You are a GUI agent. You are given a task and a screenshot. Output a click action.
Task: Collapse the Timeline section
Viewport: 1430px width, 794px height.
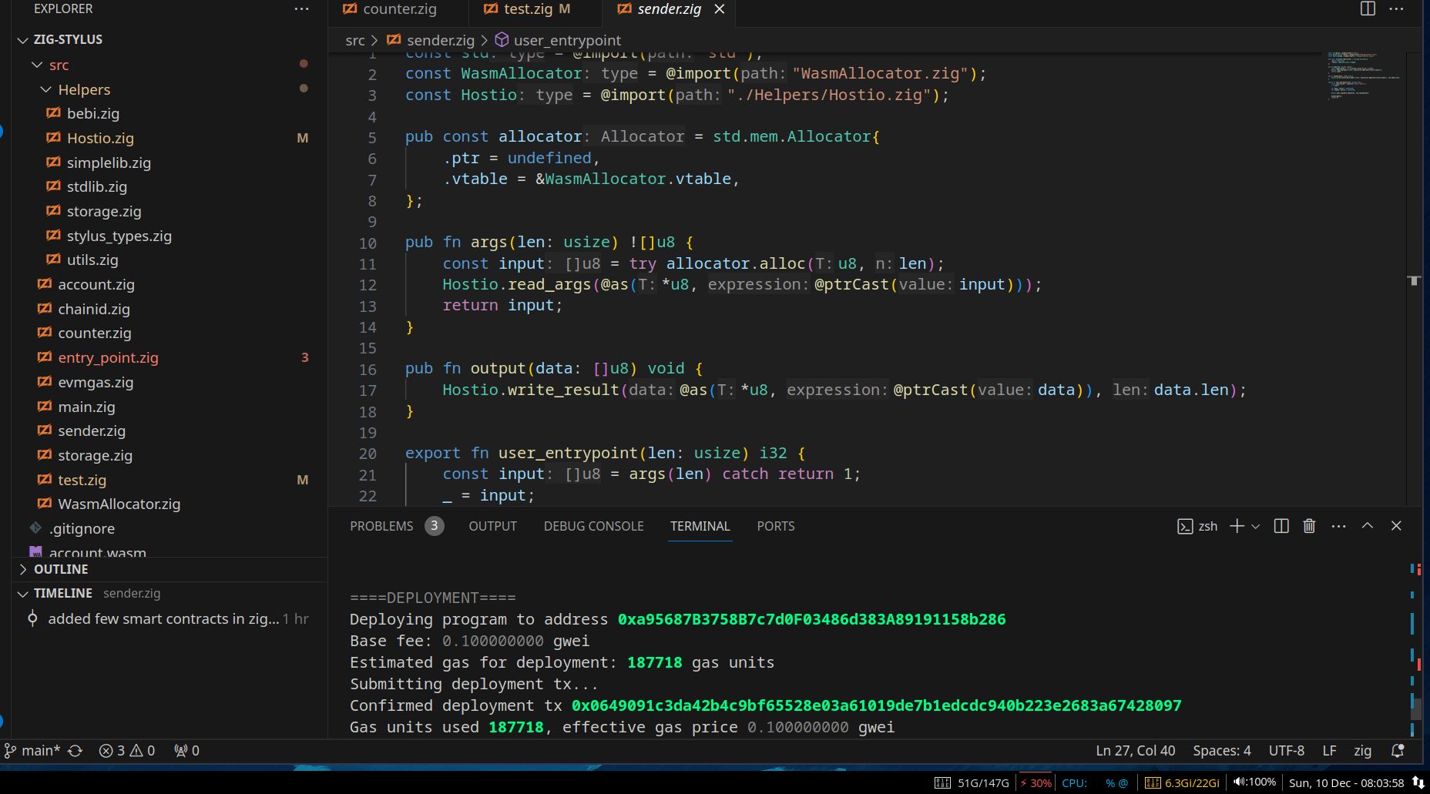(x=170, y=593)
